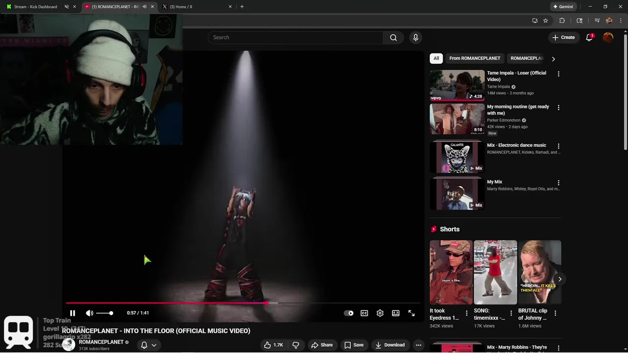Open options for My morning routine video
Screen dimensions: 628x353
(558, 107)
